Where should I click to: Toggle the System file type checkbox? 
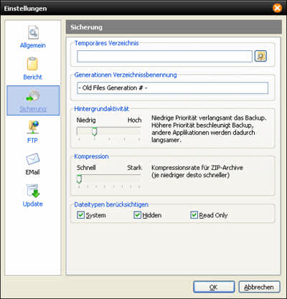[80, 215]
